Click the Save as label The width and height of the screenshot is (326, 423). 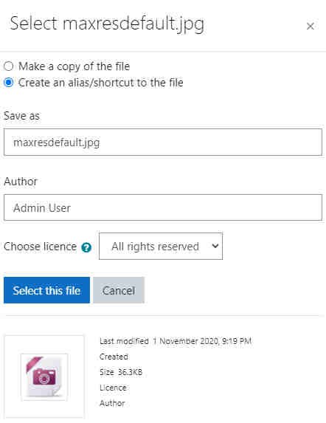click(21, 116)
